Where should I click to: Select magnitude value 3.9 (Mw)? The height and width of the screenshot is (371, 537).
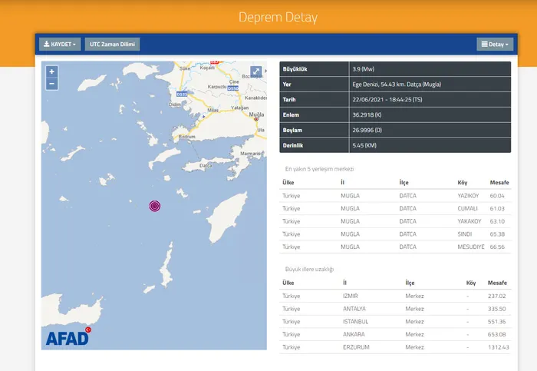pyautogui.click(x=364, y=69)
